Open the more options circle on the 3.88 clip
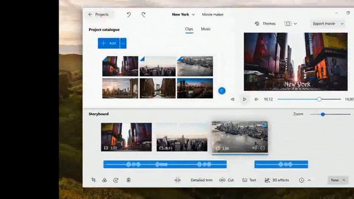The height and width of the screenshot is (199, 354). pos(263,148)
